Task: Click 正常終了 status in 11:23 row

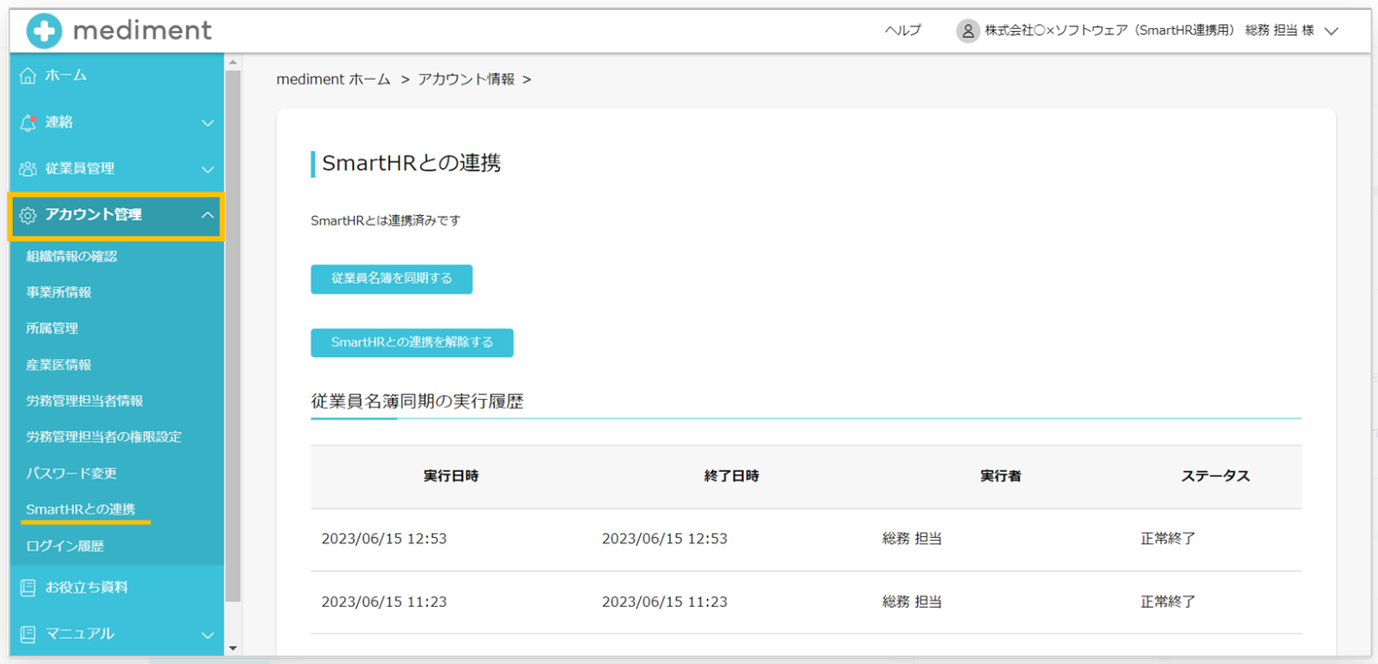Action: (1168, 601)
